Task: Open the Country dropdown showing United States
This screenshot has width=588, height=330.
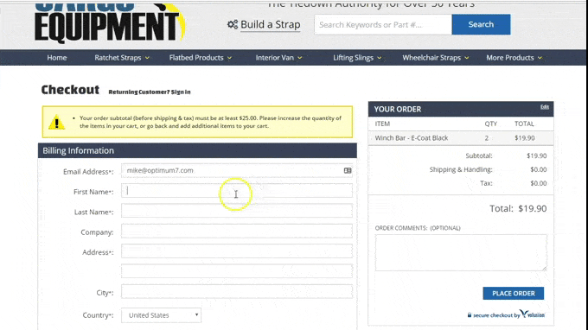Action: (161, 315)
